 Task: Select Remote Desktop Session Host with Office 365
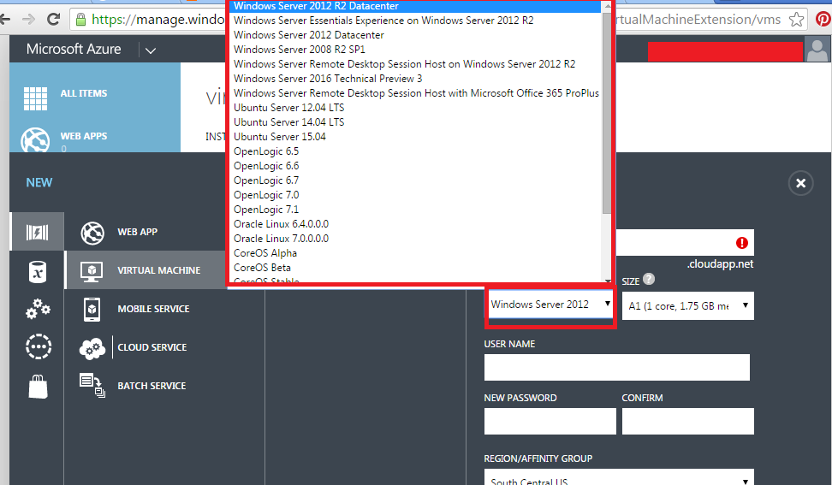[x=417, y=93]
